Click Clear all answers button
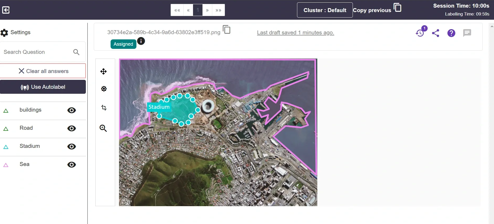 pos(43,71)
